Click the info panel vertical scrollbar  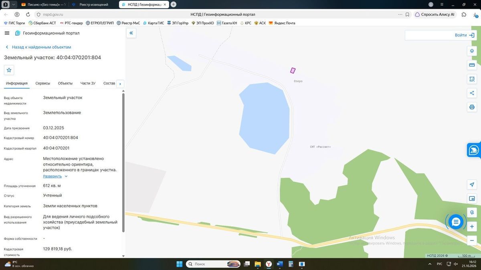(123, 162)
